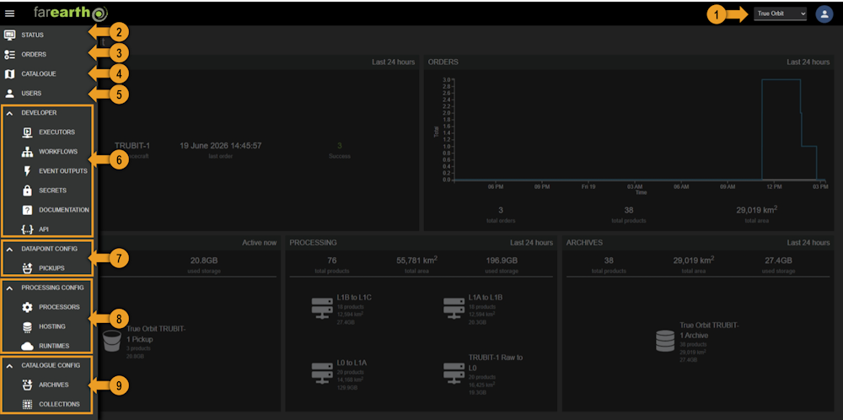Screen dimensions: 843x420
Task: Click the Catalogue map icon
Action: (9, 73)
